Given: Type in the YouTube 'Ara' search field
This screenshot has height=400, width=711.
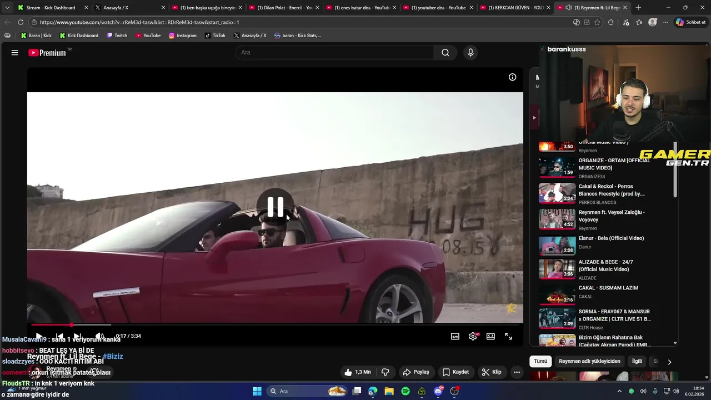Looking at the screenshot, I should [x=334, y=53].
